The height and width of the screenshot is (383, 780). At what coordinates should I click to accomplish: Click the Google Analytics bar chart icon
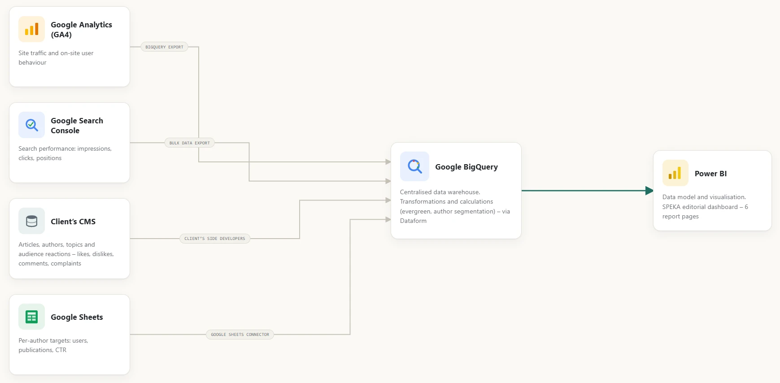point(31,29)
